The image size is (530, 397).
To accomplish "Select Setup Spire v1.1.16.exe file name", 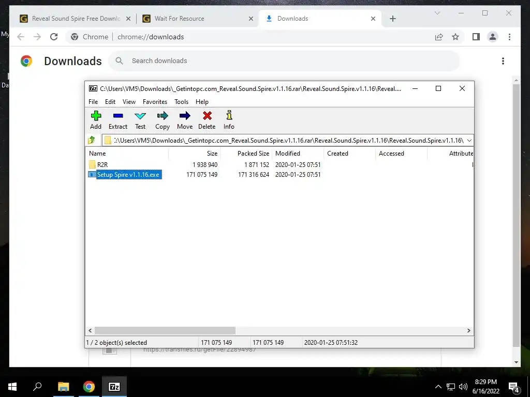I will (128, 175).
